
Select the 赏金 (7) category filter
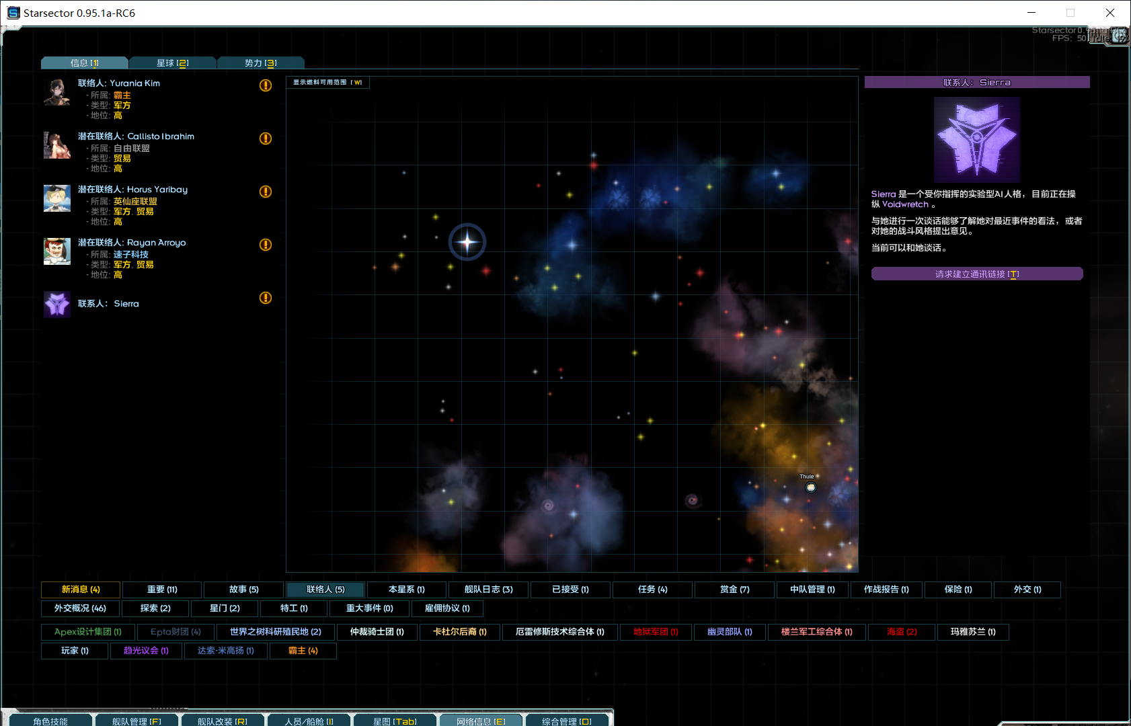click(x=734, y=590)
